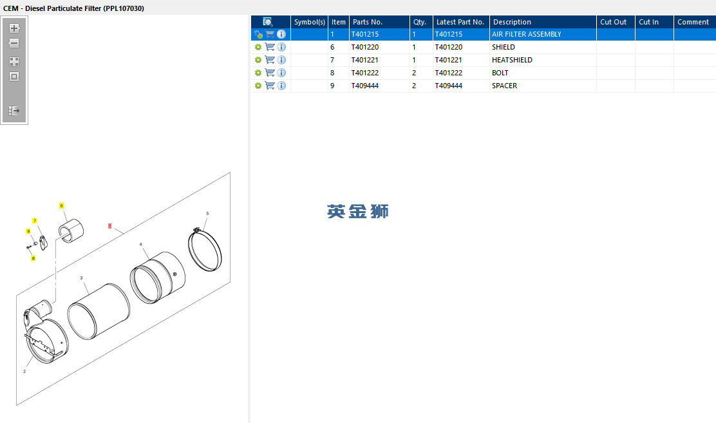716x423 pixels.
Task: Add HEATSHIELD T401221 to cart
Action: [x=270, y=60]
